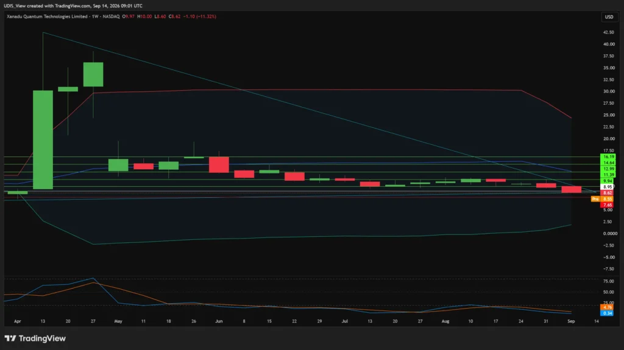
Task: Click the May label on time axis
Action: pos(118,321)
